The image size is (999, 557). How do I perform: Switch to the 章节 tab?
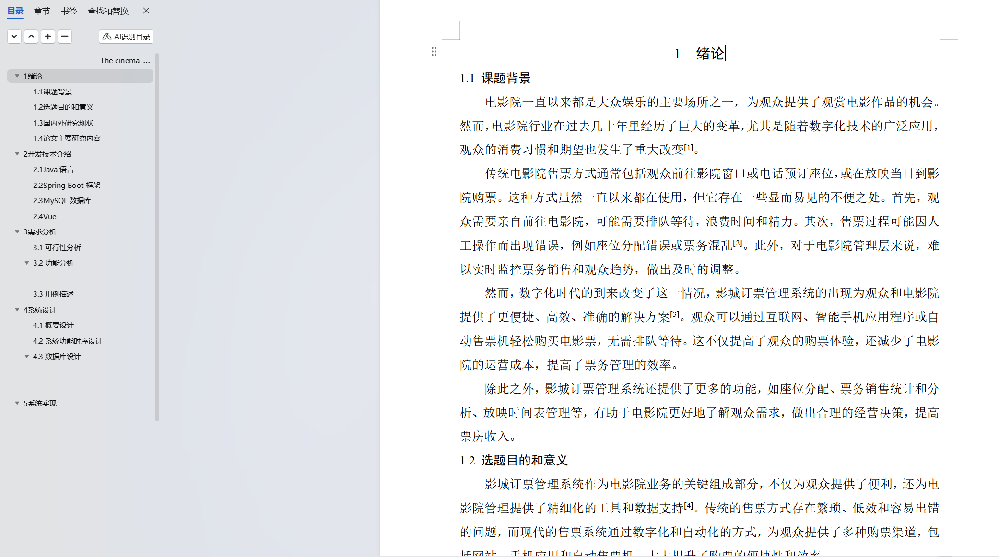tap(42, 11)
